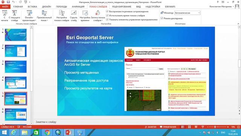Open the ESRI MAPS tab
The width and height of the screenshot is (241, 136).
click(170, 7)
